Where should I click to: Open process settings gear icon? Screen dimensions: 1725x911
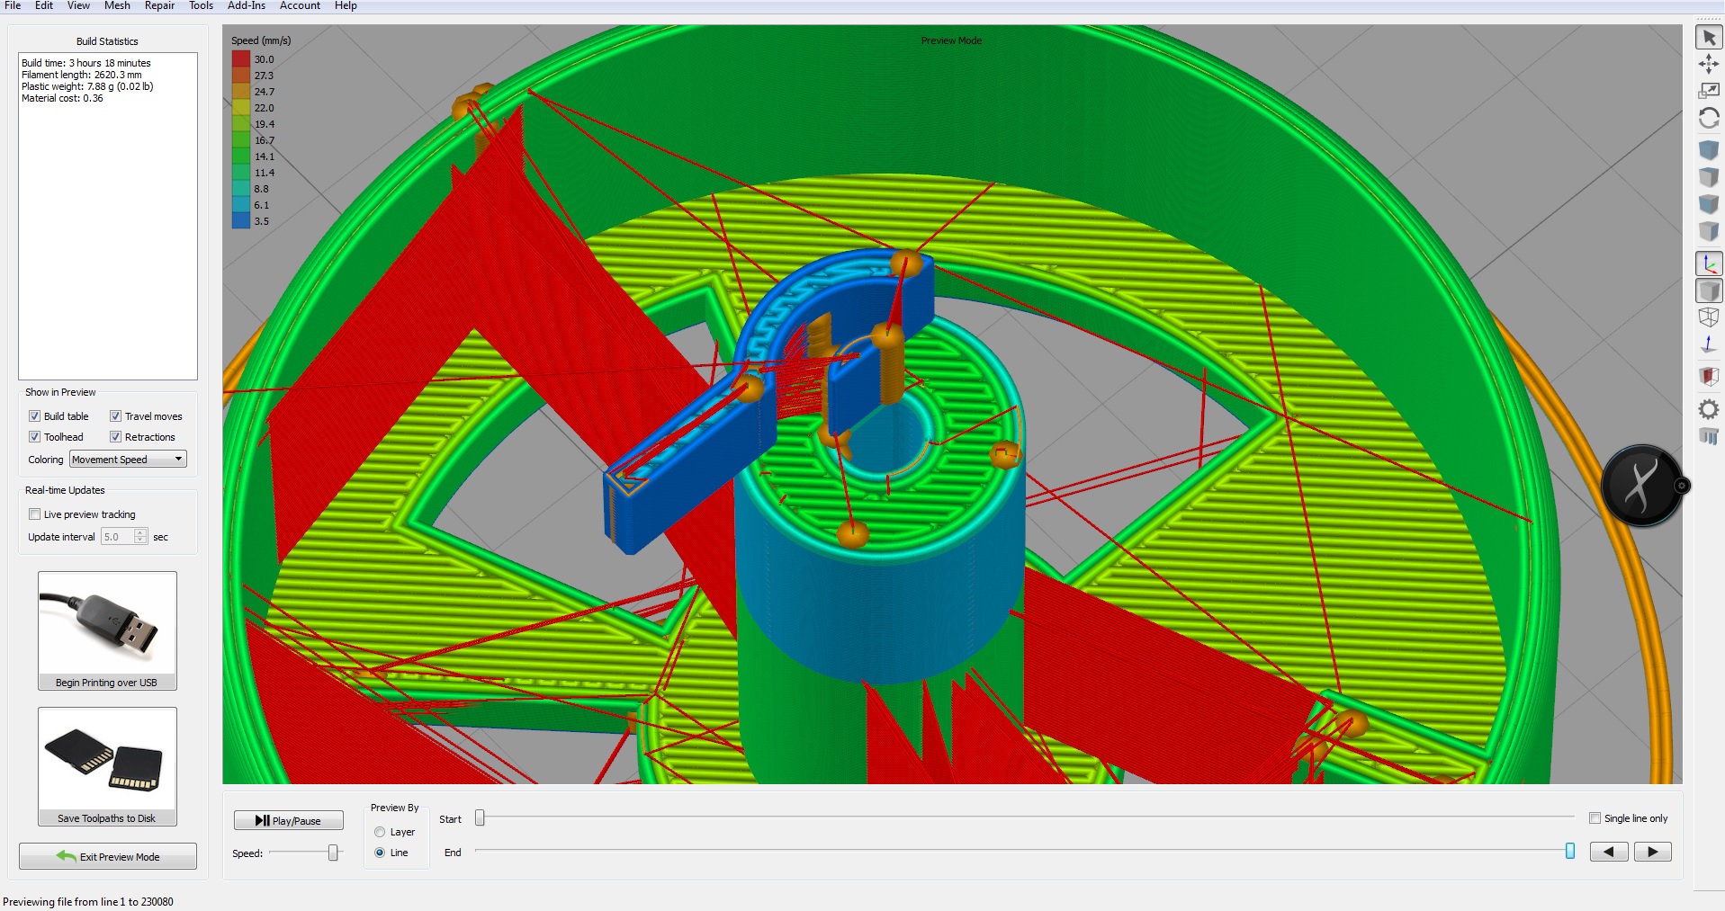[1708, 410]
